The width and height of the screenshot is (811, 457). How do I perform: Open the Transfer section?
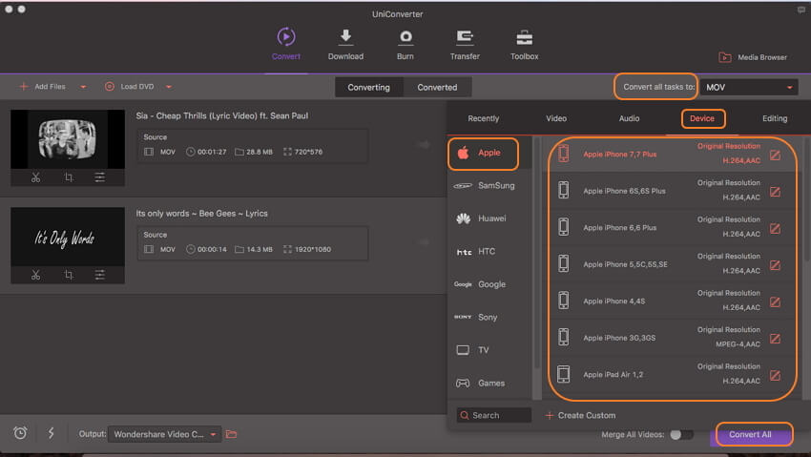465,45
